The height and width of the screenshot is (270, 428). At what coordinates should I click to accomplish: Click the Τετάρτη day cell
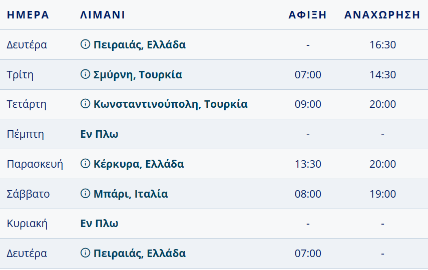coord(27,104)
